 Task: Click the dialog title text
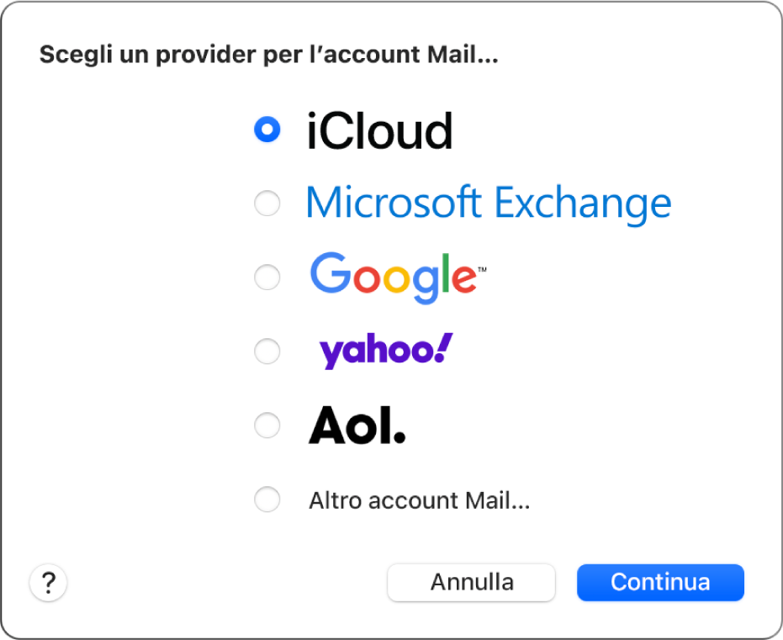tap(268, 54)
